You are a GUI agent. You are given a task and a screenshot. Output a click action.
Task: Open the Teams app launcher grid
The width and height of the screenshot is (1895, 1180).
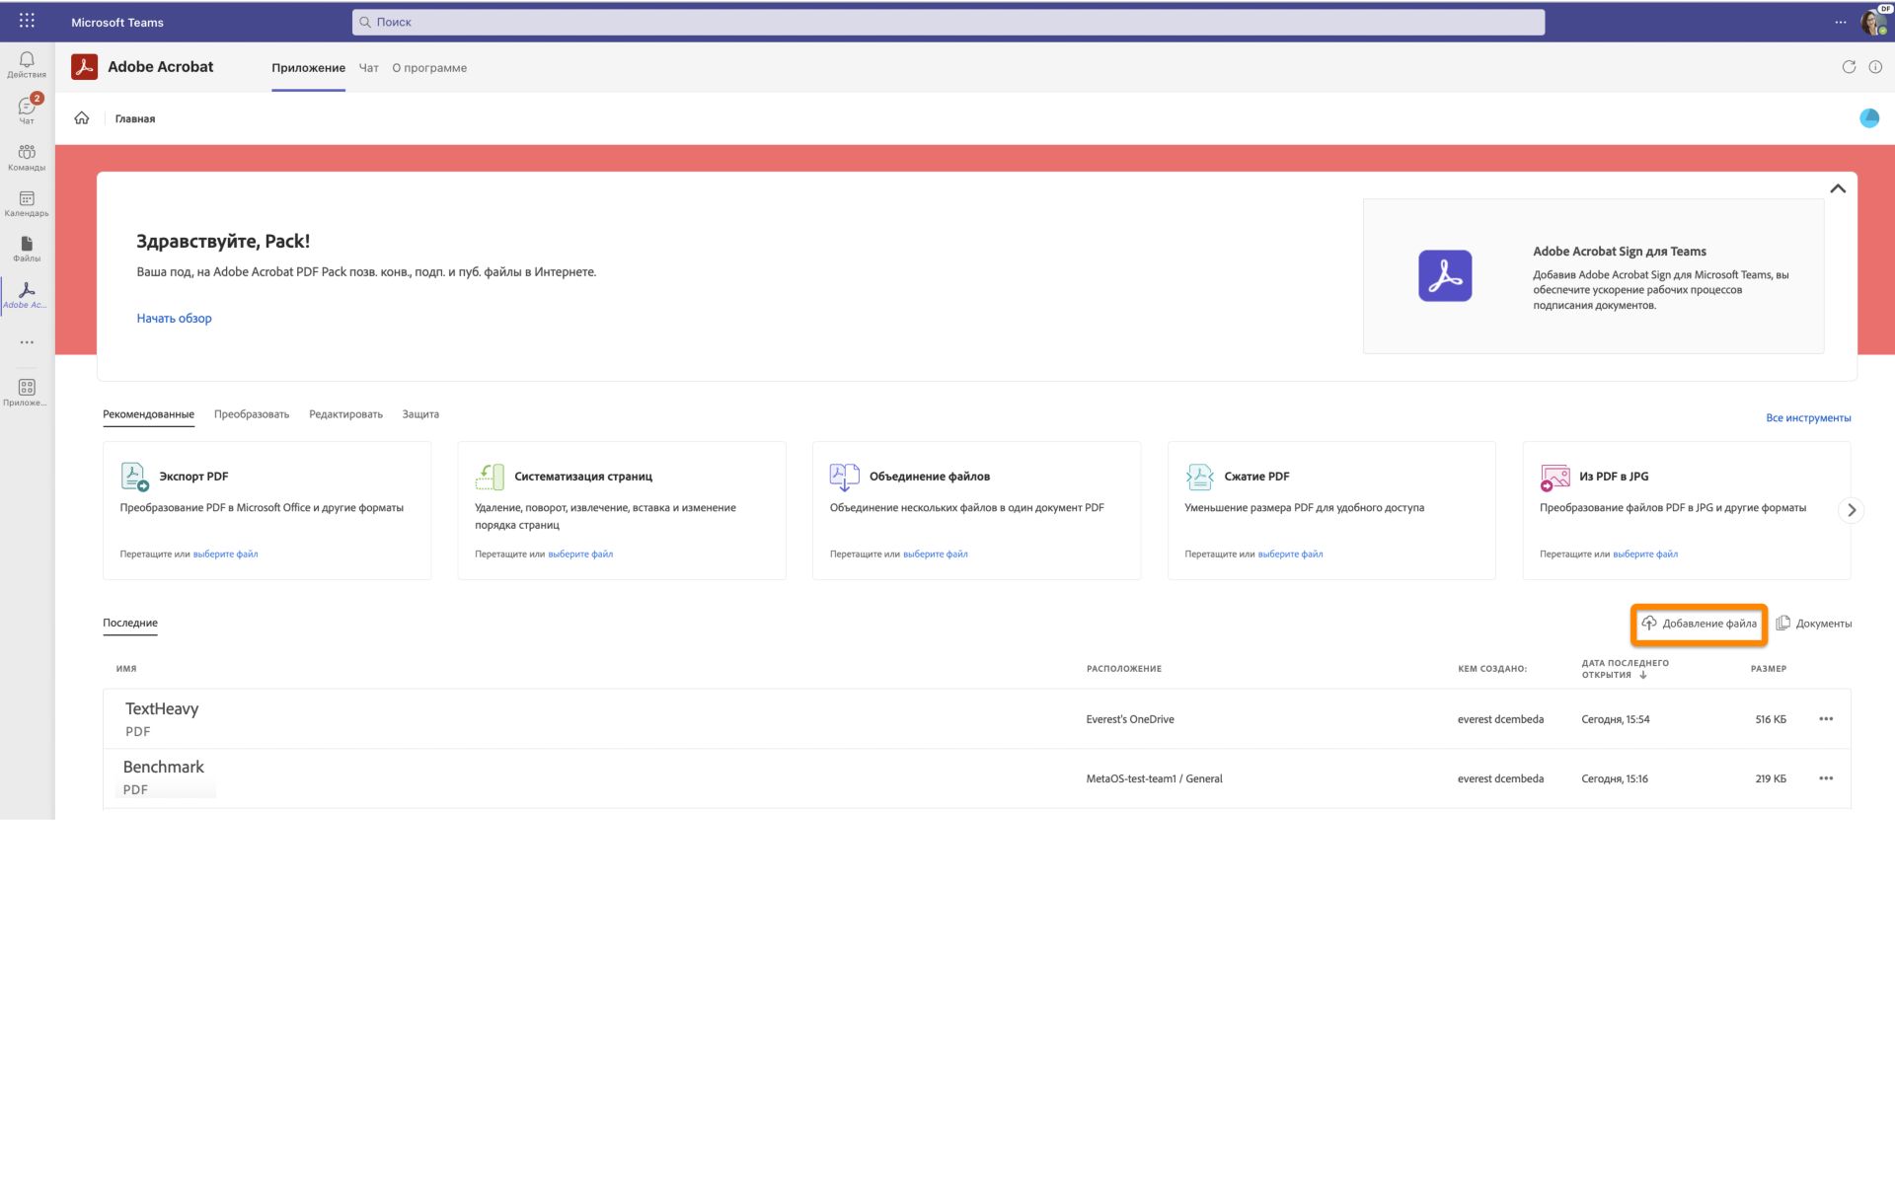tap(27, 21)
